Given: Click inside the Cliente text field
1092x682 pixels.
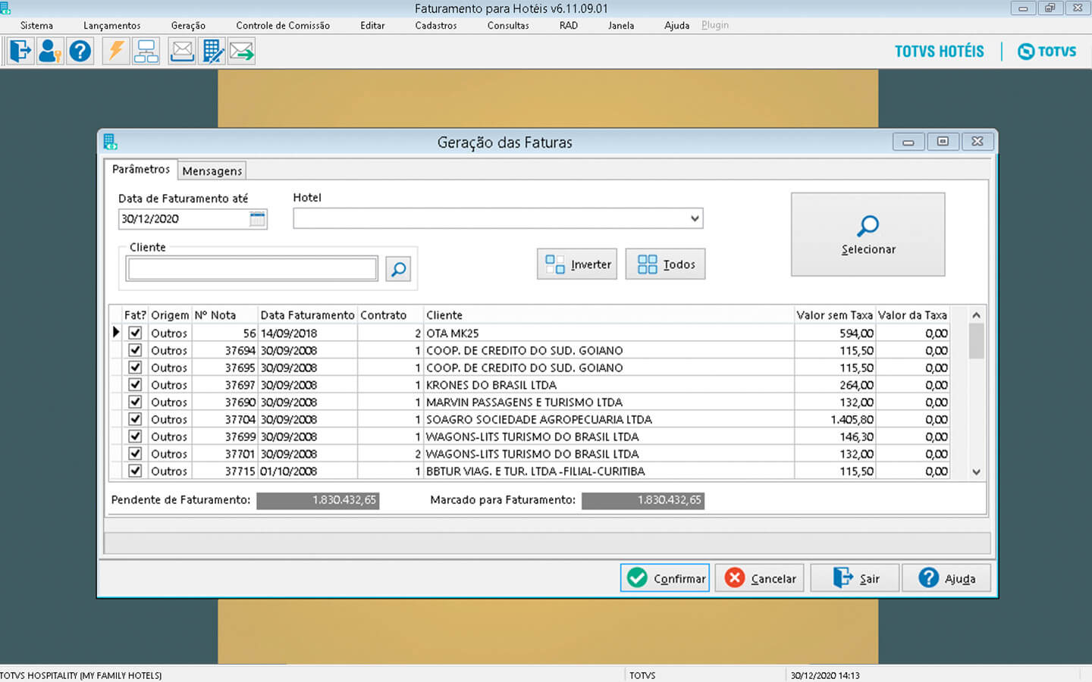Looking at the screenshot, I should point(253,269).
